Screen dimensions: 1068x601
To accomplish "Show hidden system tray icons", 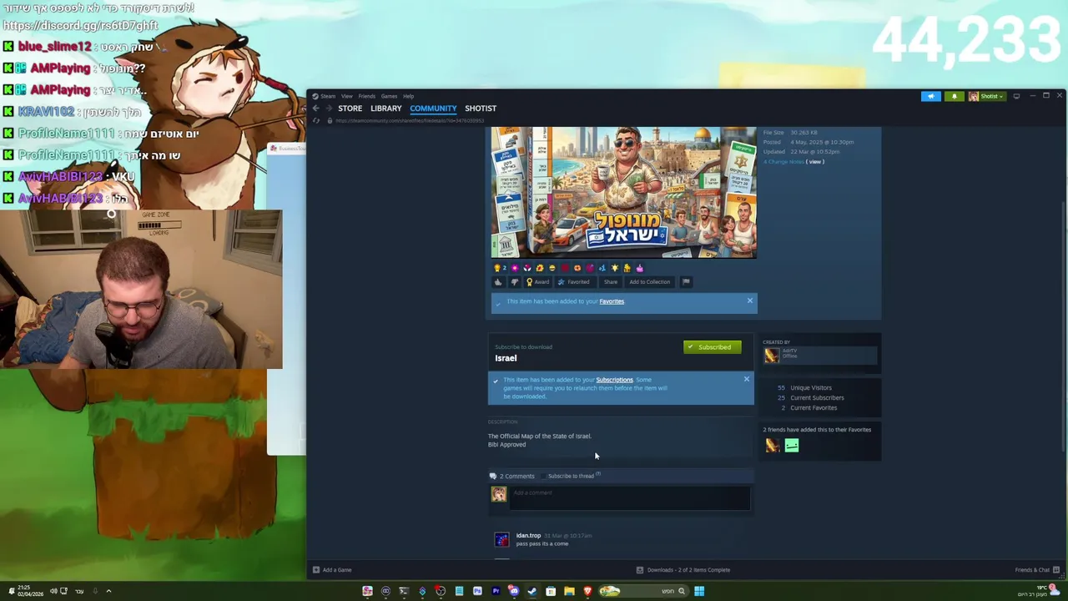I will click(x=108, y=591).
